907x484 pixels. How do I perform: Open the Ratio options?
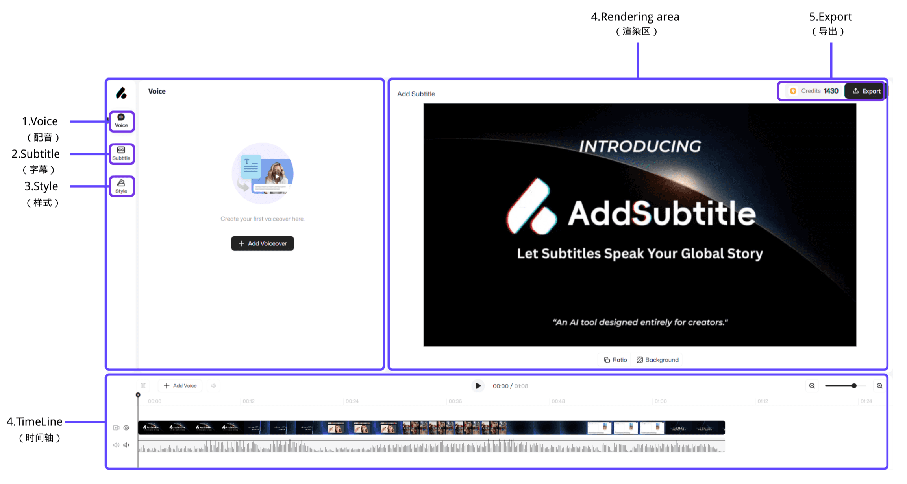(x=615, y=360)
